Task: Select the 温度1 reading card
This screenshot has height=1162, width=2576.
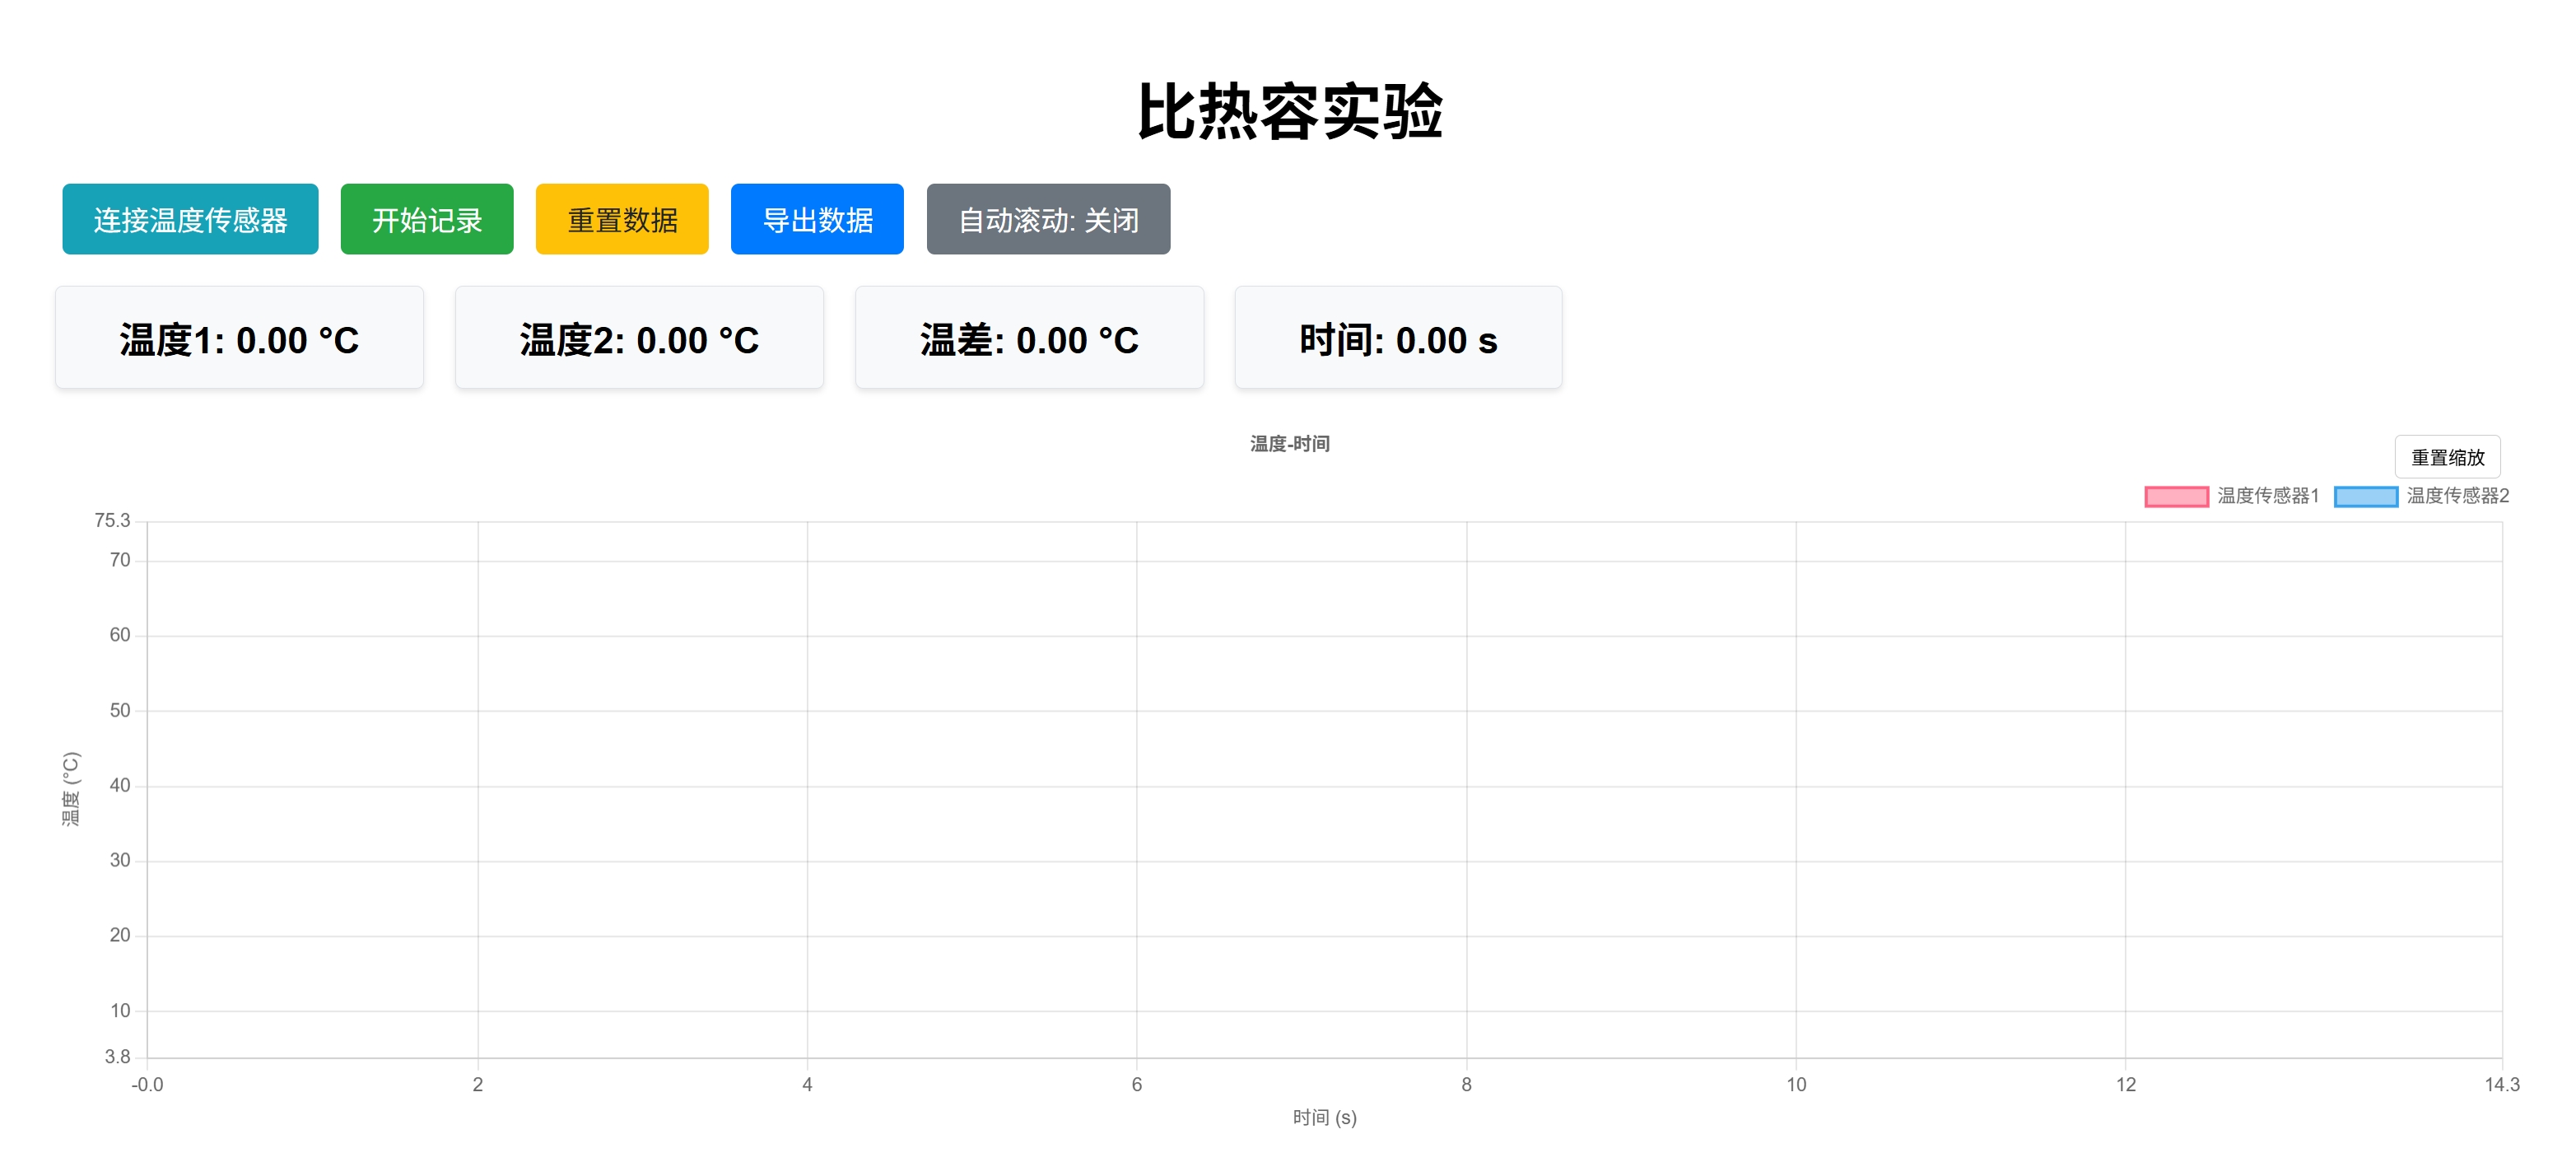Action: [x=239, y=337]
